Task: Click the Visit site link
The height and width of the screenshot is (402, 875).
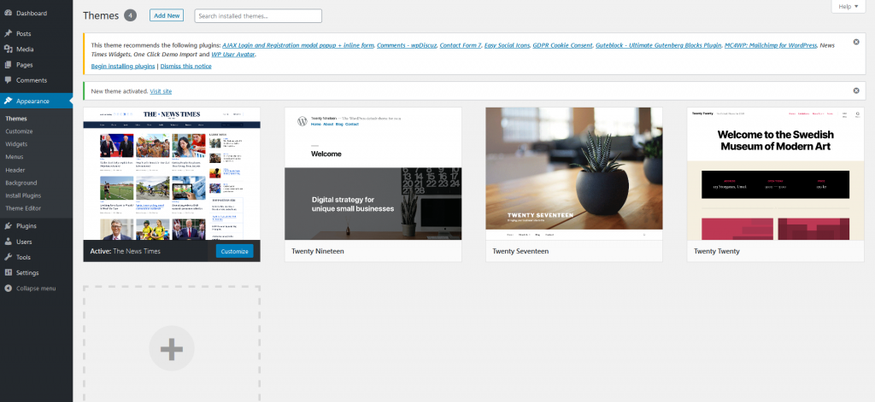Action: [161, 91]
